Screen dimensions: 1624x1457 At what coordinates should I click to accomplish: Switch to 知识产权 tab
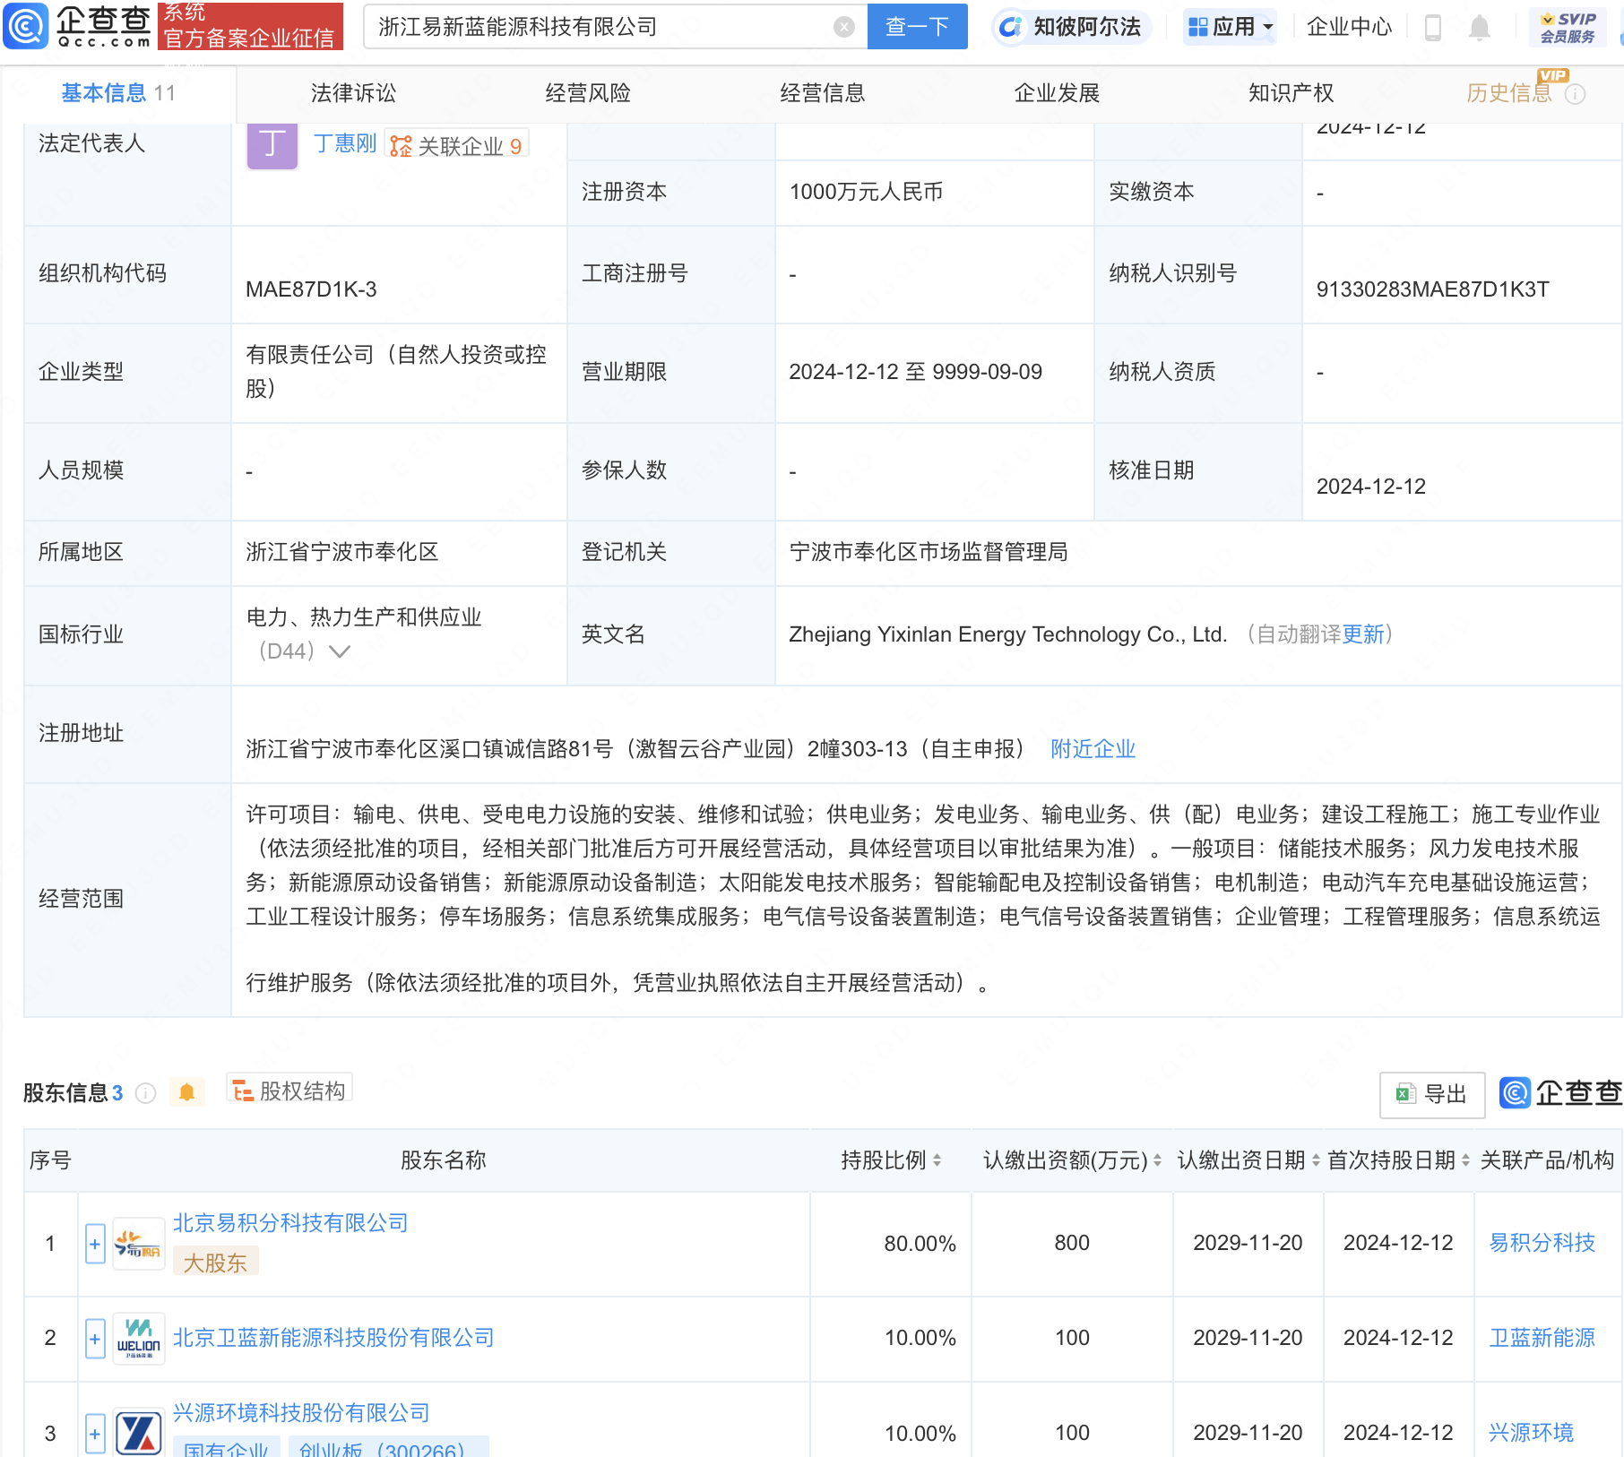[x=1291, y=93]
